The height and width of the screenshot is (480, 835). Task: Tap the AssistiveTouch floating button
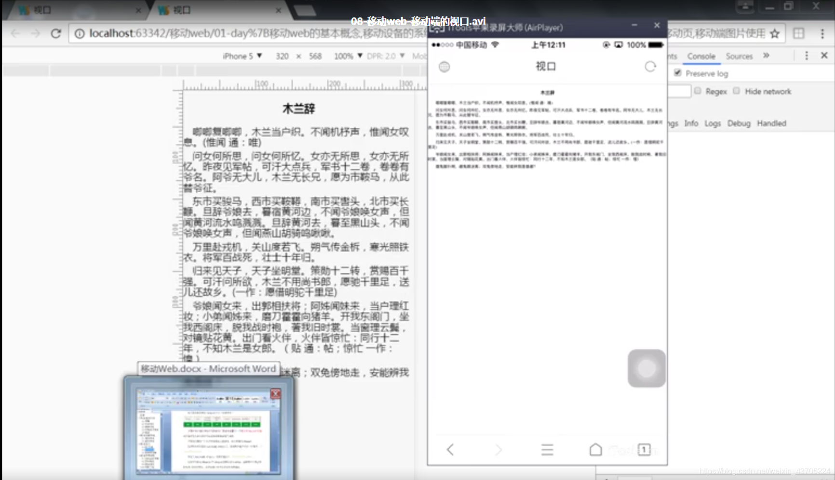point(646,368)
